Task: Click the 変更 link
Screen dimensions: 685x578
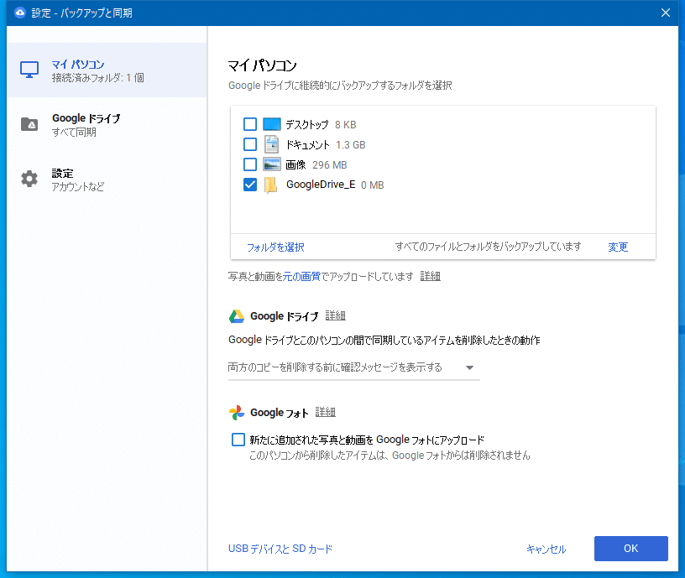Action: (617, 247)
